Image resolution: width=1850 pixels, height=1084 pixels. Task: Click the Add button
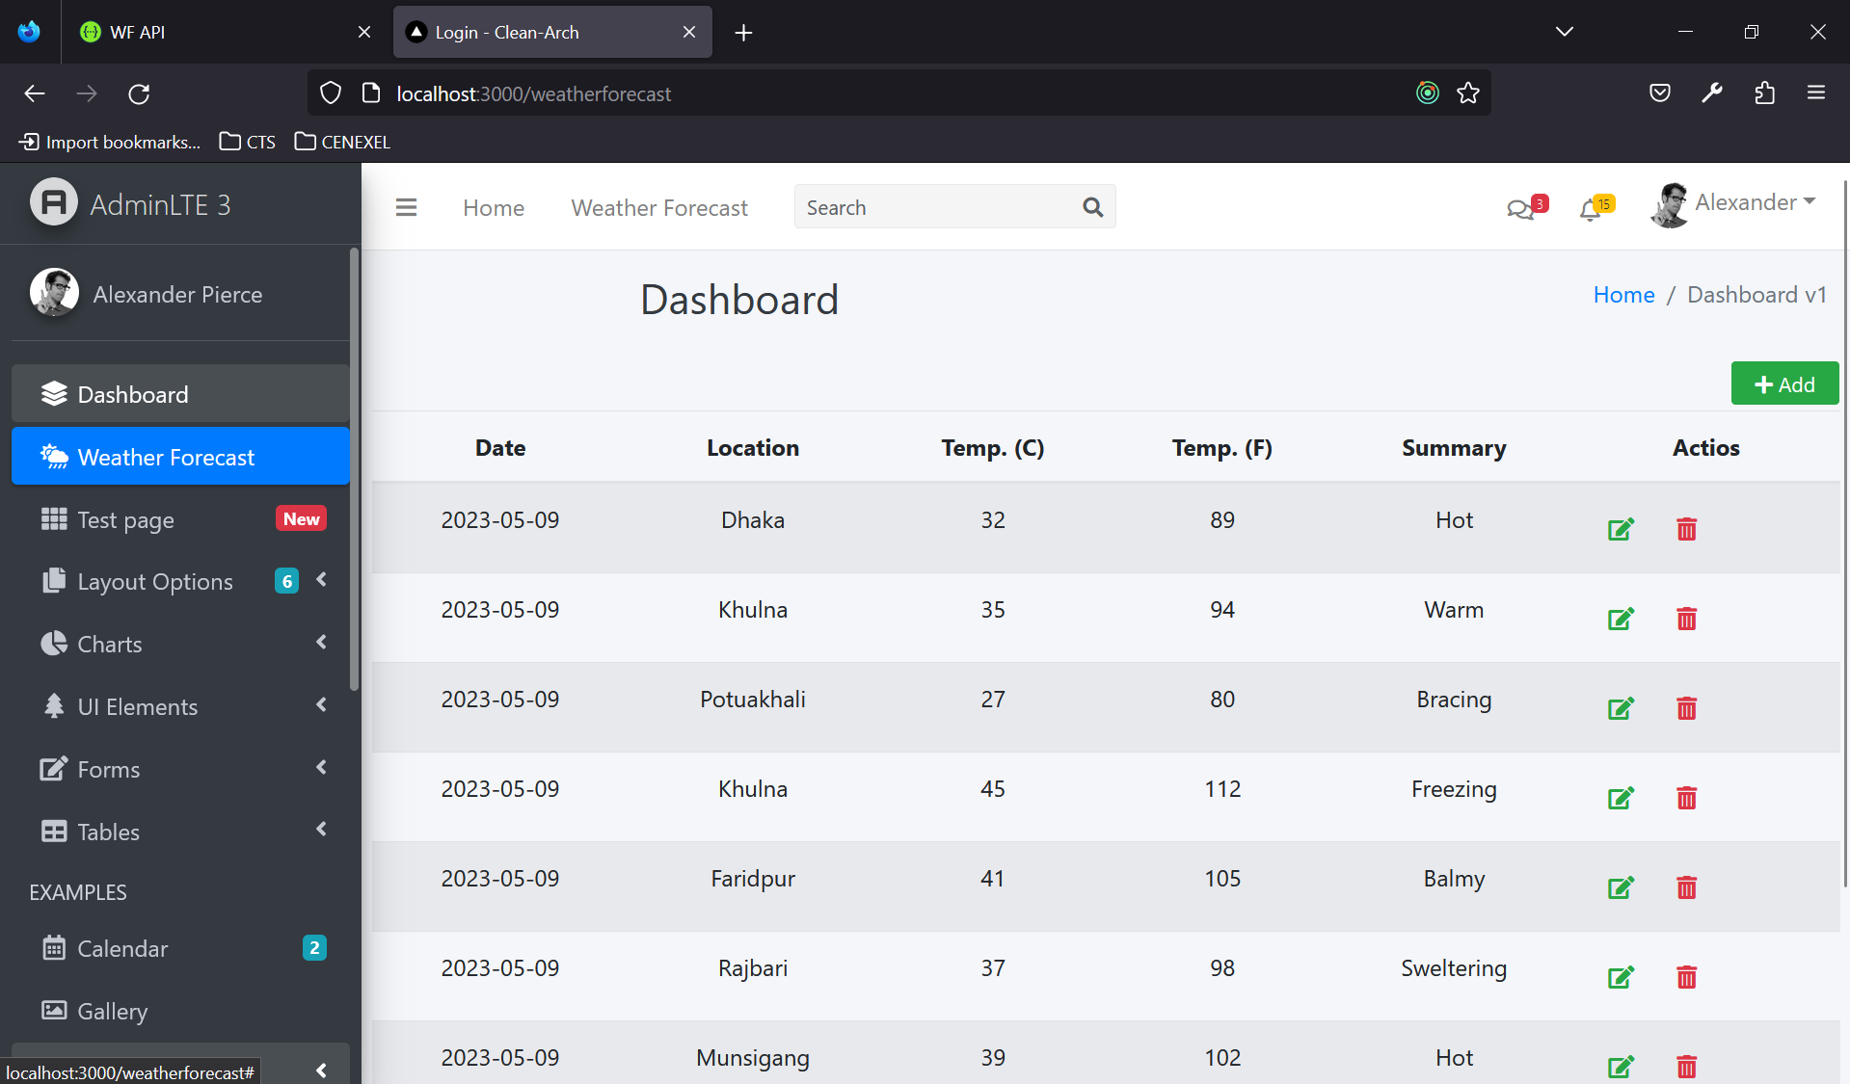(x=1784, y=383)
